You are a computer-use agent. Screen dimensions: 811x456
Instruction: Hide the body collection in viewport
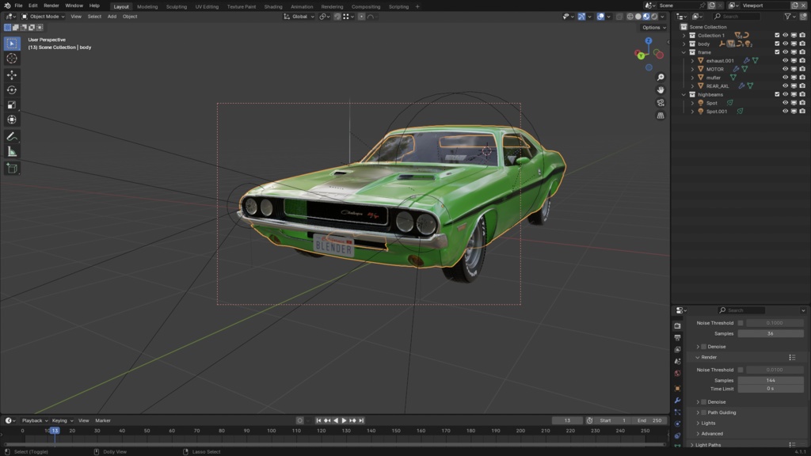(x=785, y=44)
